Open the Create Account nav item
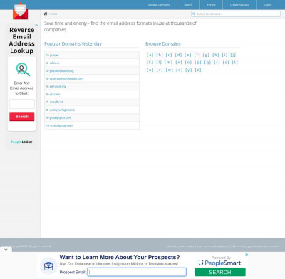The height and width of the screenshot is (279, 285). 239,5
